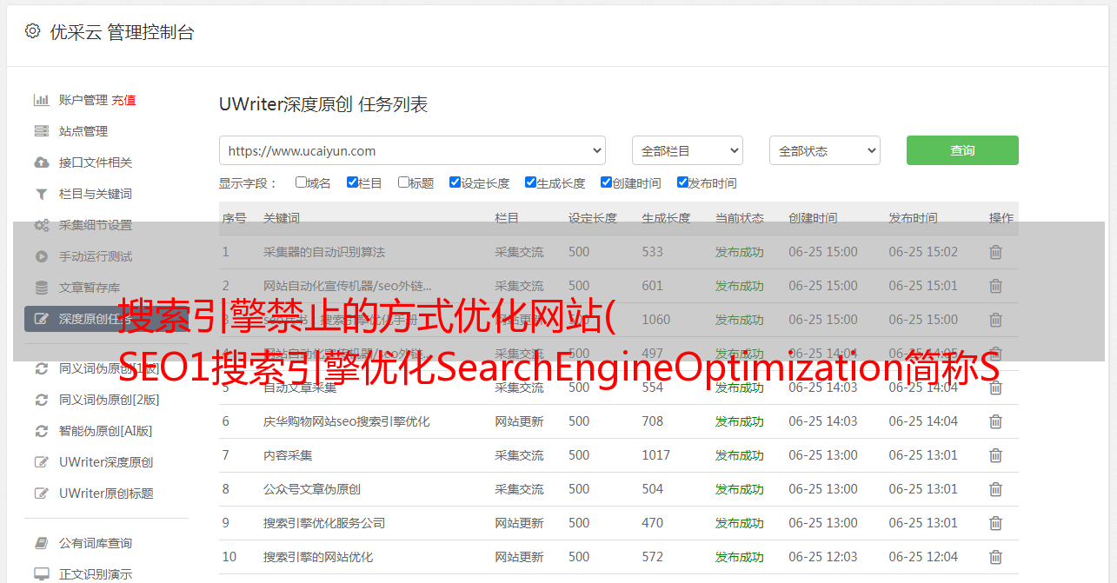This screenshot has height=583, width=1117.
Task: Click the 站点管理 server icon
Action: 41,131
